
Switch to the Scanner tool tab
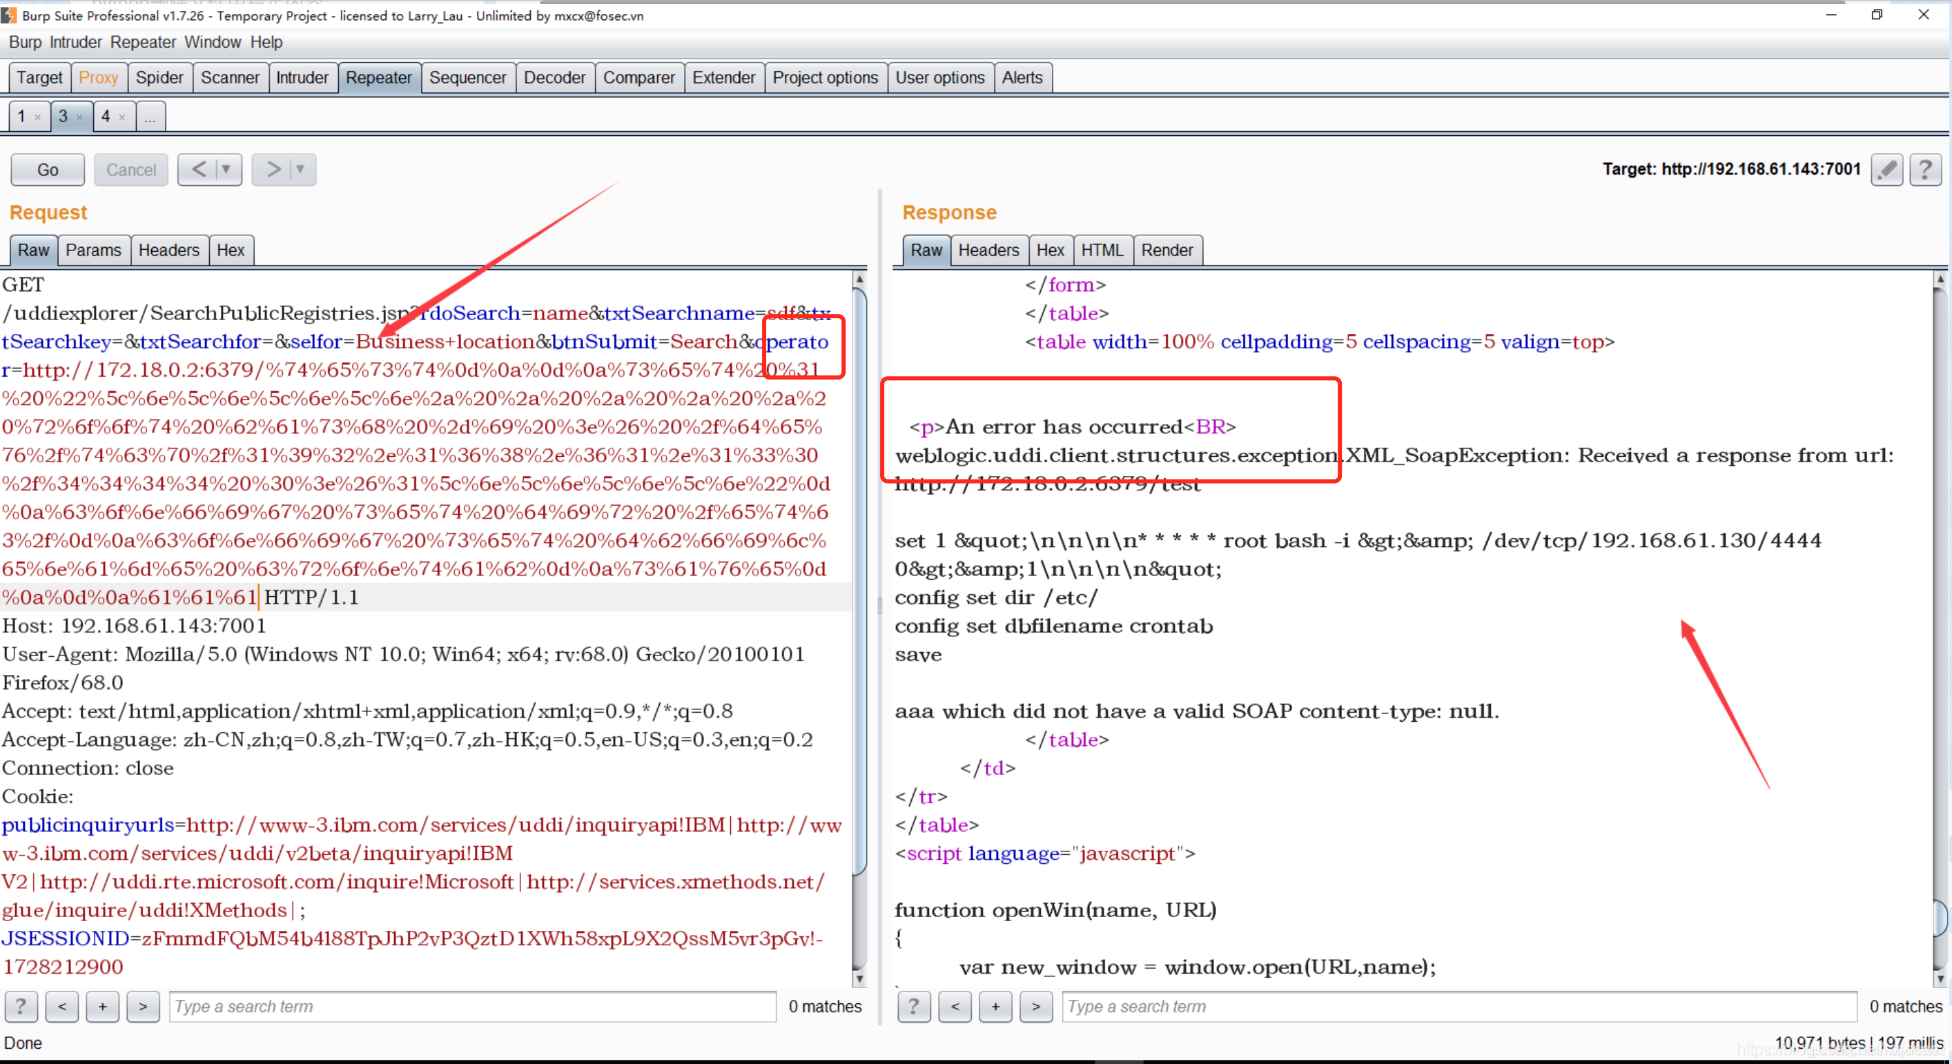(230, 77)
